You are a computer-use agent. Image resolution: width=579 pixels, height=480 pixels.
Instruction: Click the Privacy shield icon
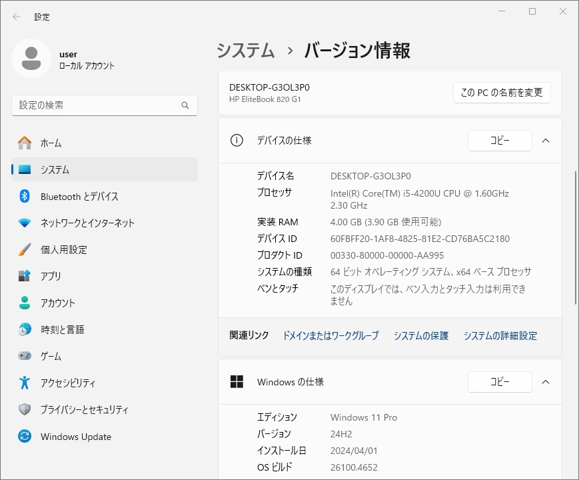[25, 409]
